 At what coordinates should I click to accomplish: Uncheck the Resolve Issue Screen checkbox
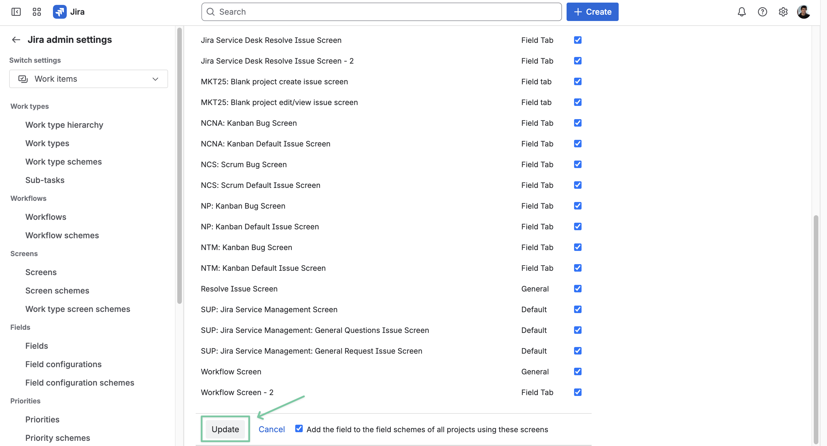578,289
